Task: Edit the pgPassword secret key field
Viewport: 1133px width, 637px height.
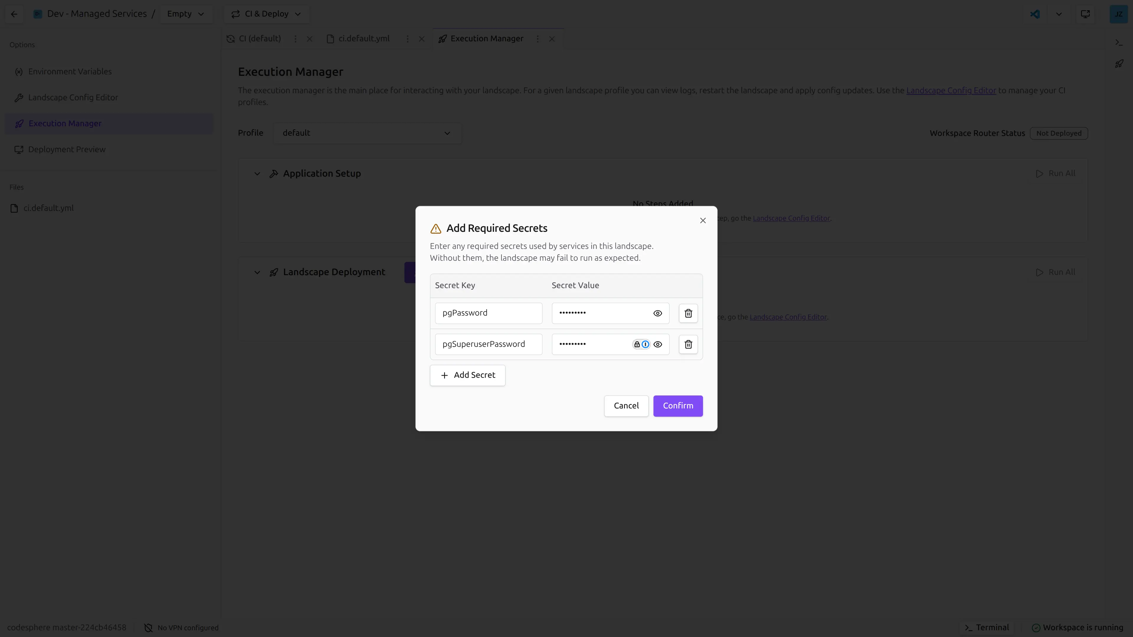Action: (488, 313)
